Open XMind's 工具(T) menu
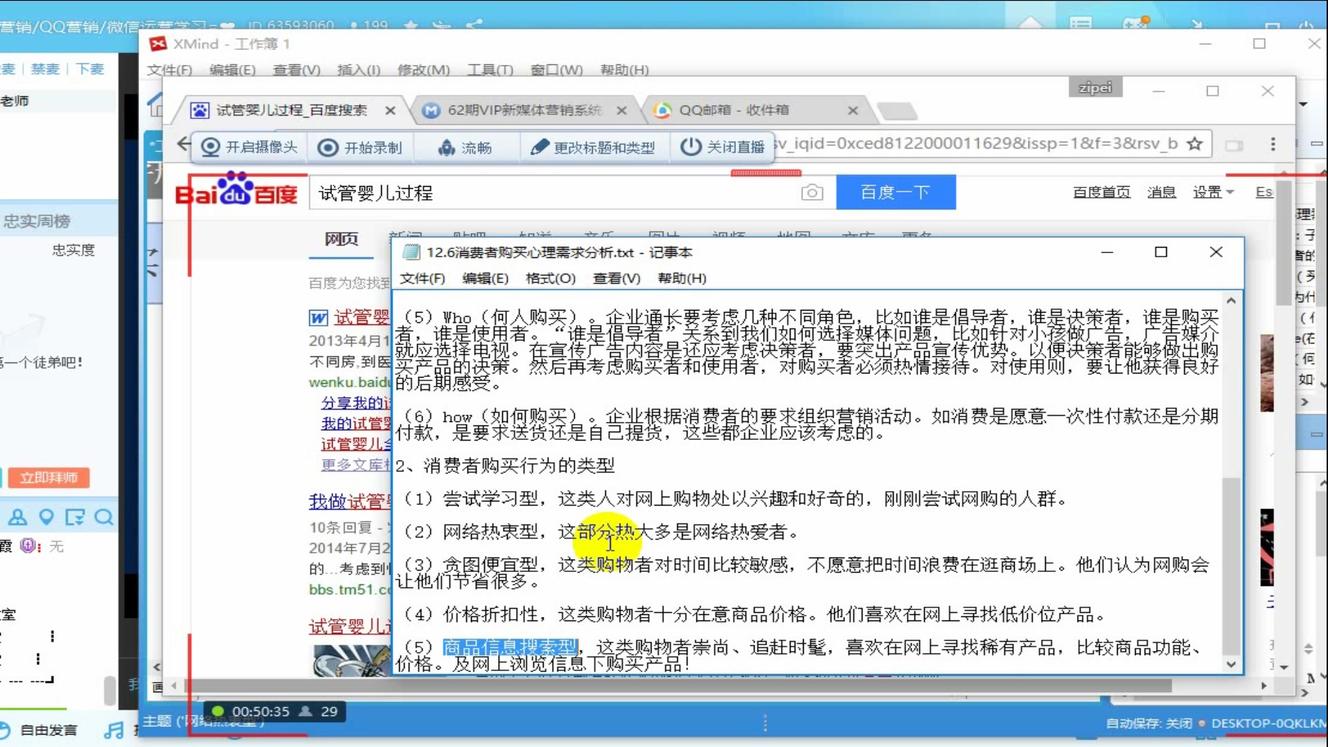1328x747 pixels. pyautogui.click(x=490, y=70)
